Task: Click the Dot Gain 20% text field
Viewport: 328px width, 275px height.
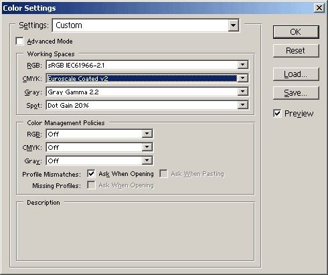Action: 142,105
